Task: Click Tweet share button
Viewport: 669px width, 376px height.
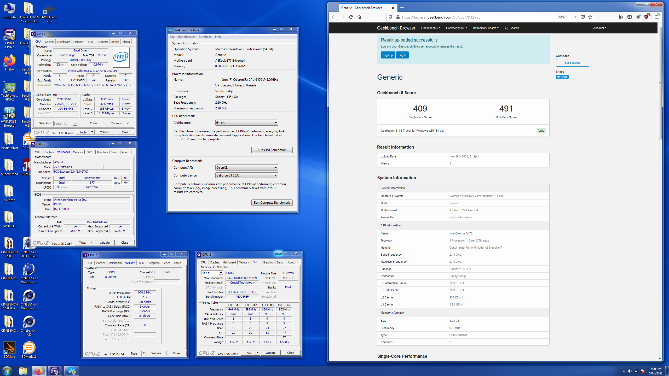Action: coord(562,77)
